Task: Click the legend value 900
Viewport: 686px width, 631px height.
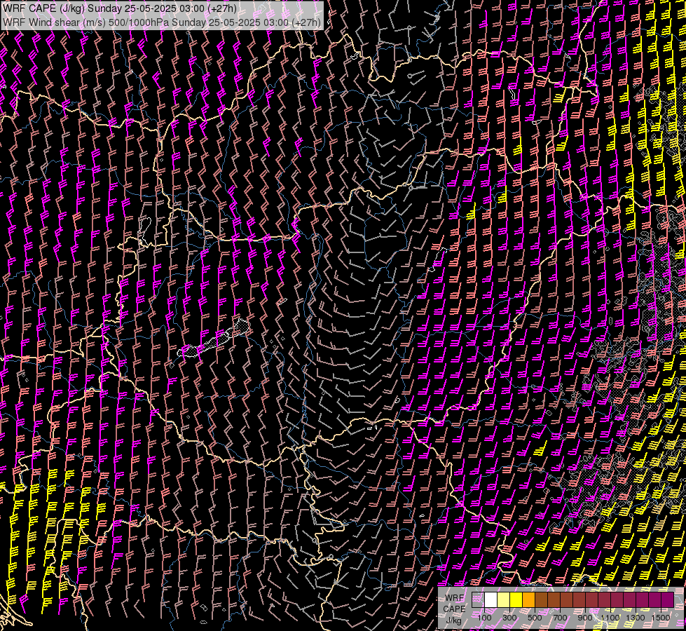Action: point(585,618)
